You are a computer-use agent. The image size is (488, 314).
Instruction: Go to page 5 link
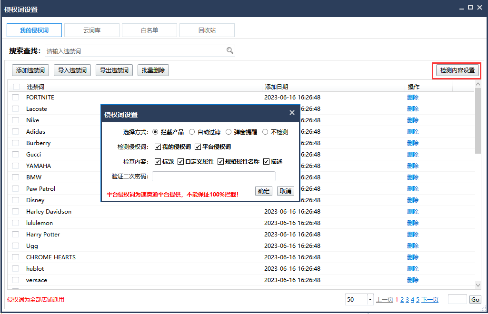418,300
